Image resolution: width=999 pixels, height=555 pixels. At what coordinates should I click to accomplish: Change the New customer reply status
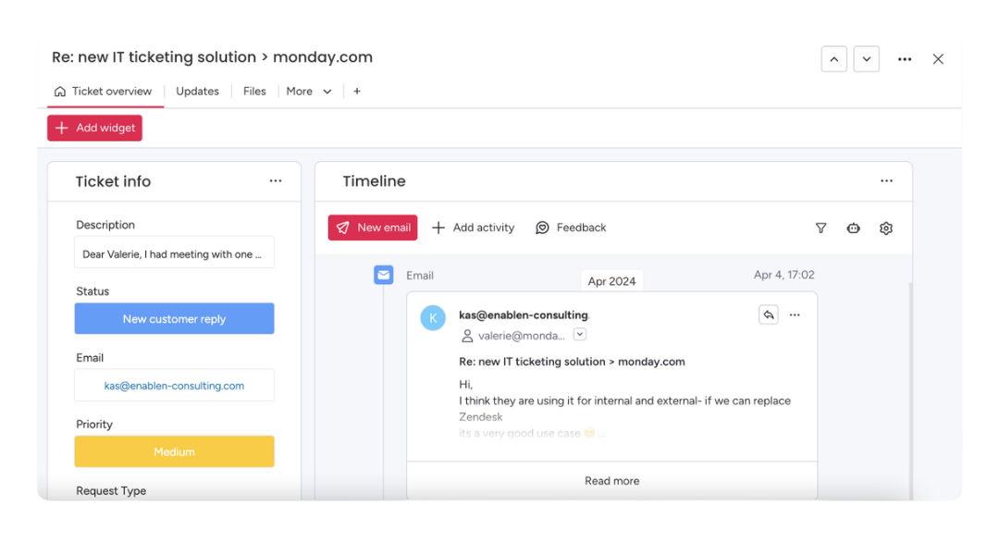tap(174, 319)
